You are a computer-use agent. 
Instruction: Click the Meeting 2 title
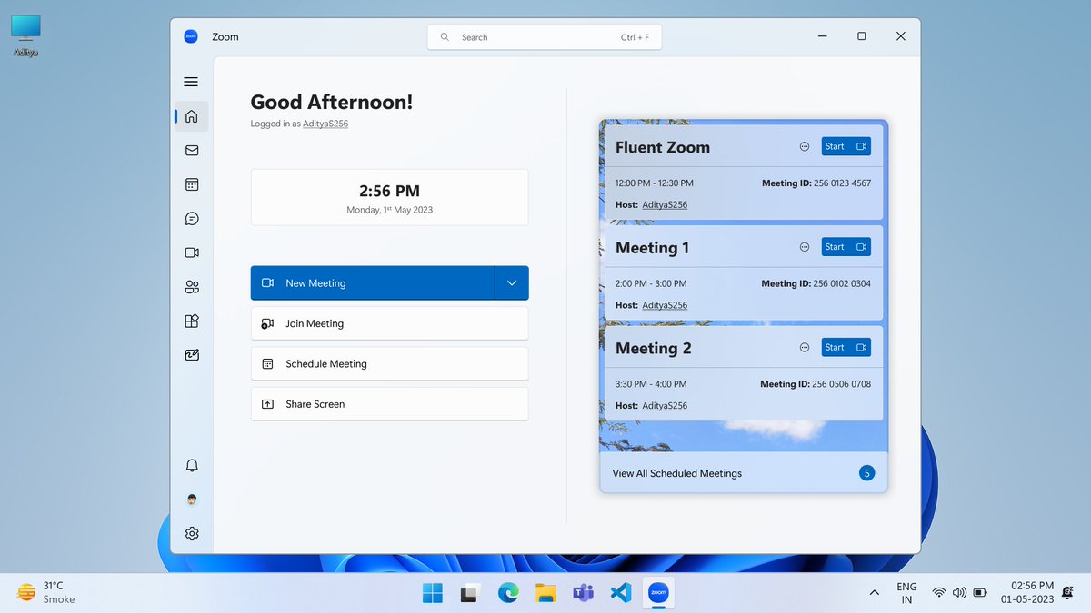[654, 348]
